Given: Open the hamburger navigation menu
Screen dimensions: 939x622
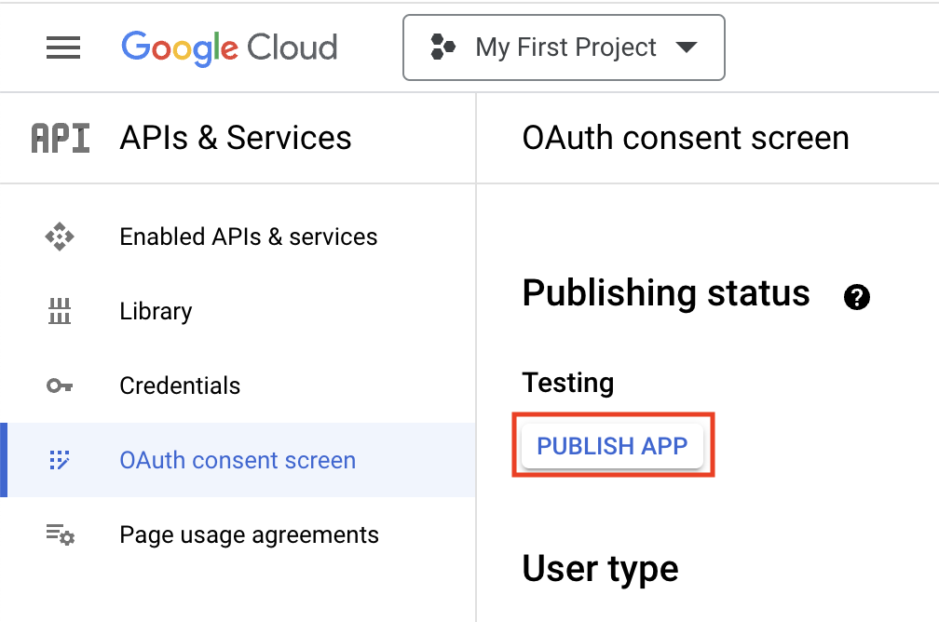Looking at the screenshot, I should point(63,47).
